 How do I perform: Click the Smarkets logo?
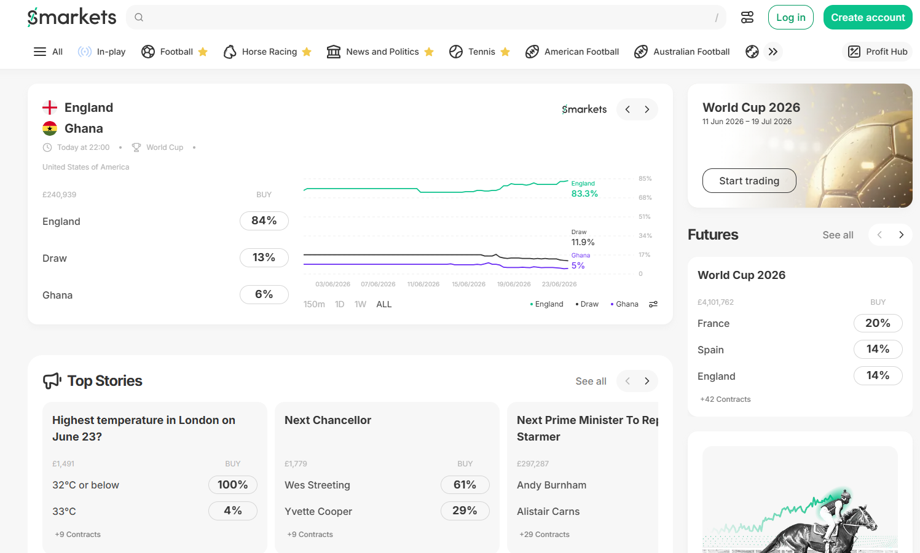pos(72,17)
